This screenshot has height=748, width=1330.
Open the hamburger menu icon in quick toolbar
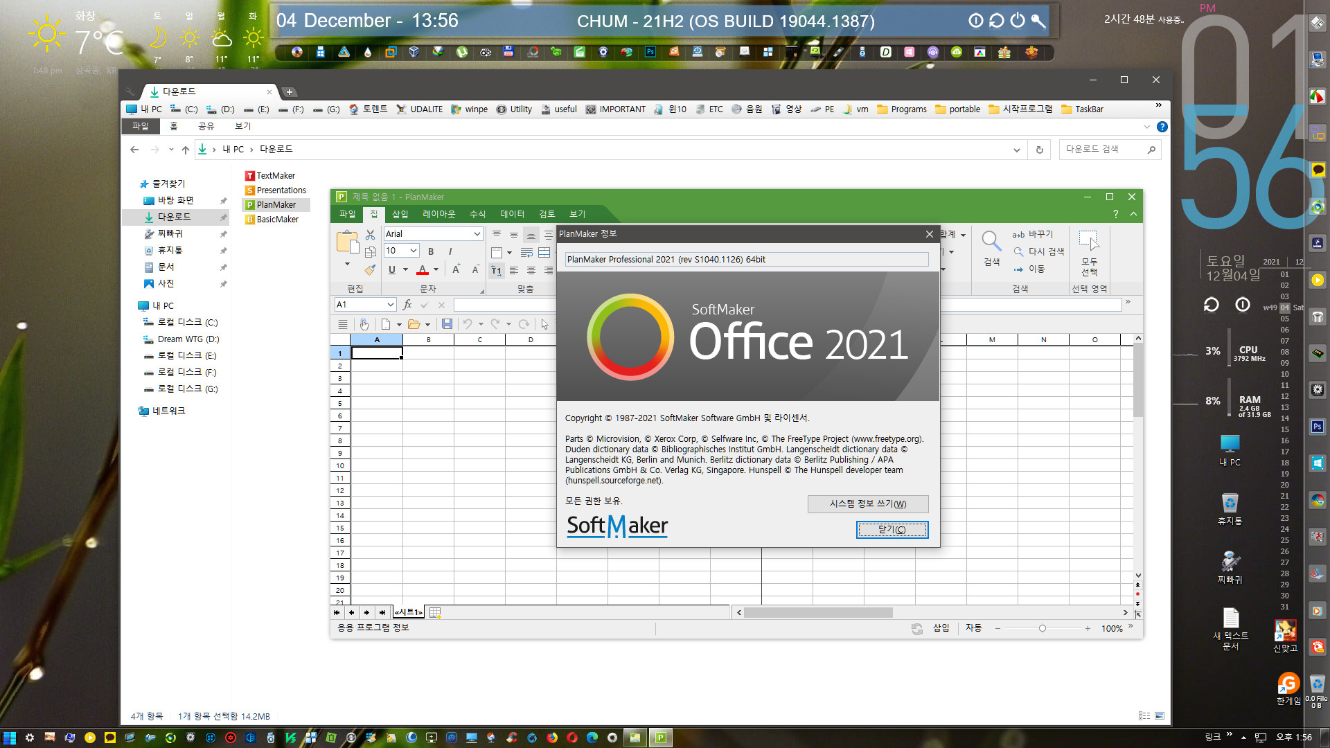pyautogui.click(x=342, y=324)
